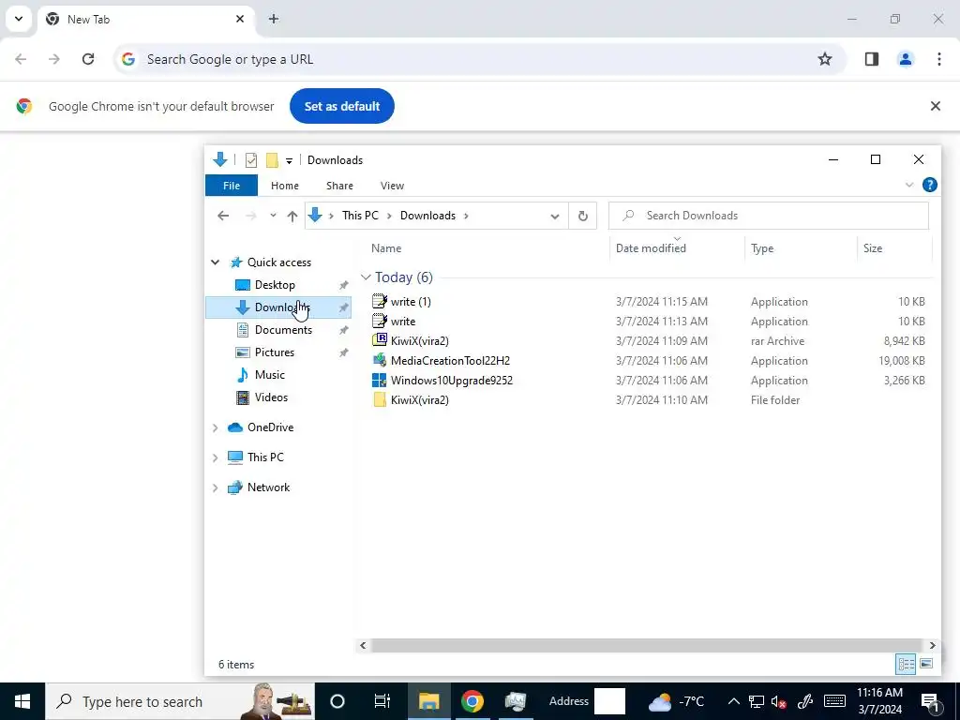The image size is (960, 720).
Task: Open the Customize Quick Access Toolbar dropdown
Action: [x=289, y=161]
